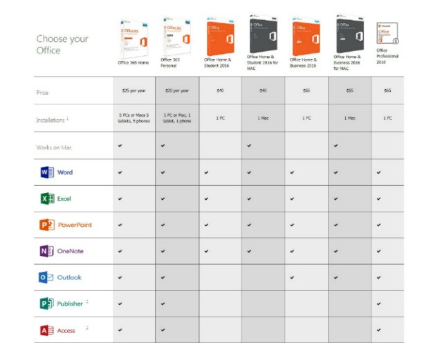Viewport: 442px width, 343px height.
Task: Click PowerPoint checkmark under Home & Business for Mac
Action: point(335,225)
